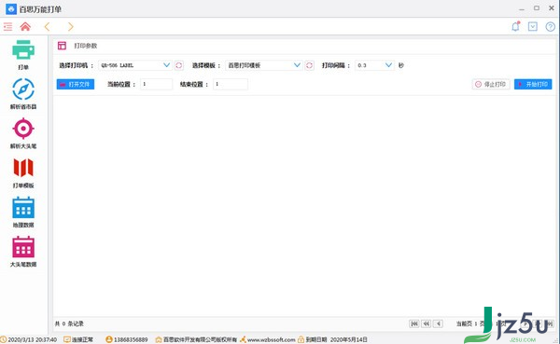This screenshot has width=560, height=344.
Task: Click the 当前位置 input field
Action: tap(157, 84)
